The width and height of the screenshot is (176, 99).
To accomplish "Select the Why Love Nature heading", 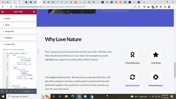I will pos(63,39).
